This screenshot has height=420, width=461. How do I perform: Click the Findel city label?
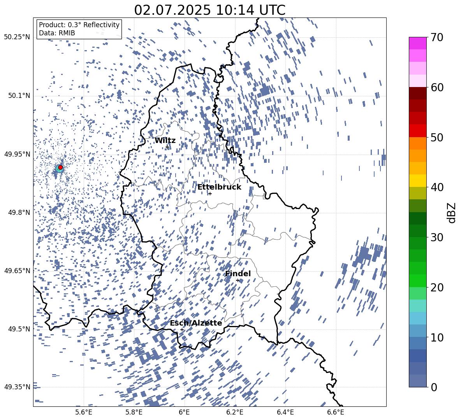(x=238, y=274)
